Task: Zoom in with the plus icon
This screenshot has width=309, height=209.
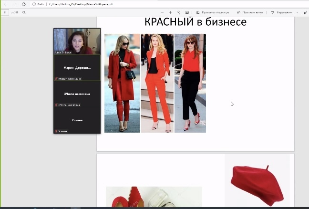Action: pos(170,12)
